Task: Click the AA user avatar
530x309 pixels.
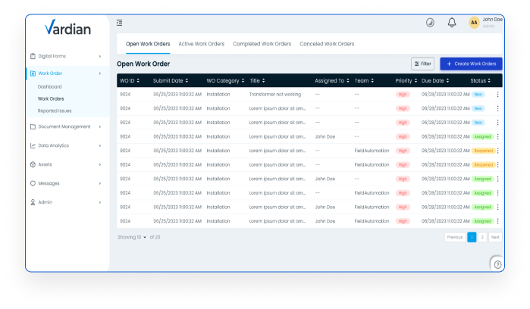Action: (474, 23)
